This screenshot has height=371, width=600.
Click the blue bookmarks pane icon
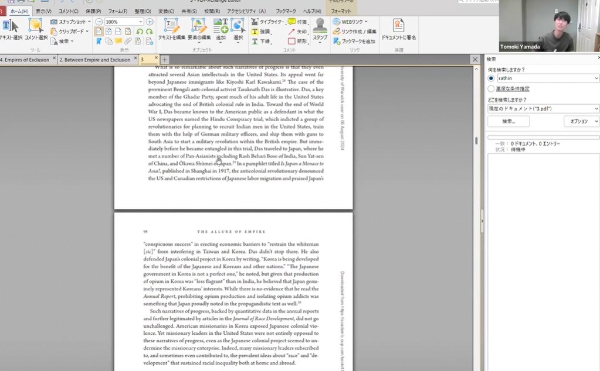pyautogui.click(x=99, y=41)
